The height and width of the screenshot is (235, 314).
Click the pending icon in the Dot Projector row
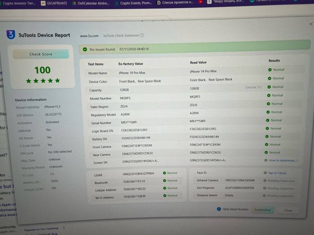tap(265, 188)
